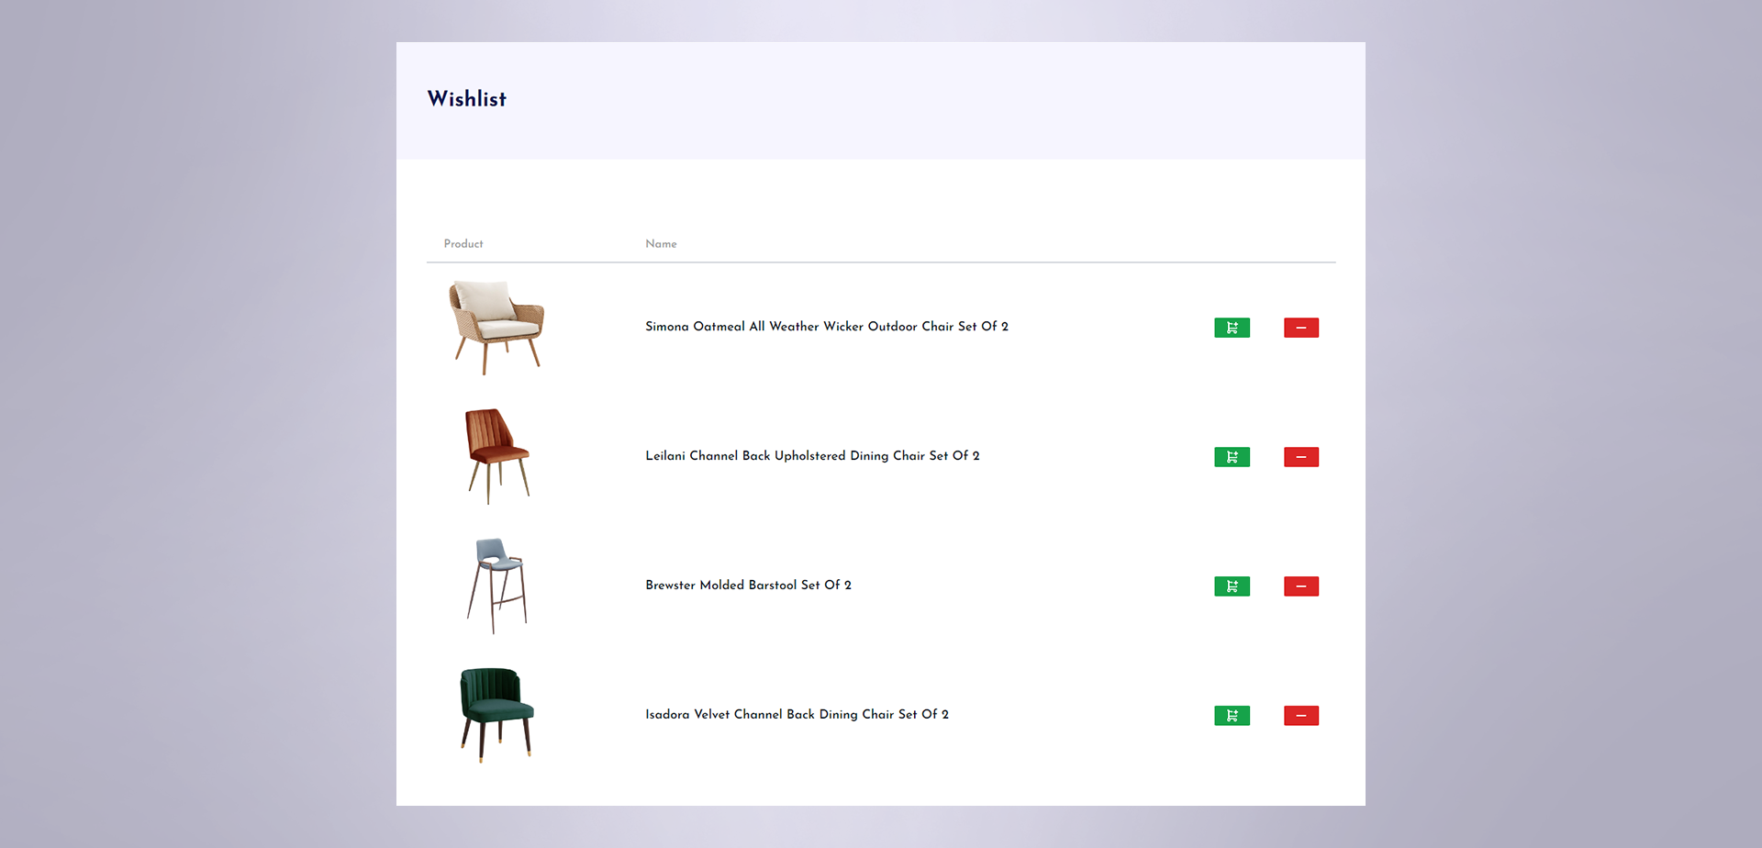Add Leilani Dining Chair to cart

tap(1232, 456)
